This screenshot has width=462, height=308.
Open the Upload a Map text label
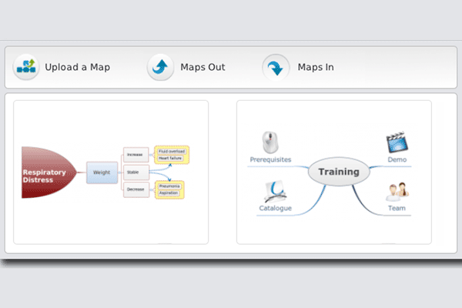point(77,67)
